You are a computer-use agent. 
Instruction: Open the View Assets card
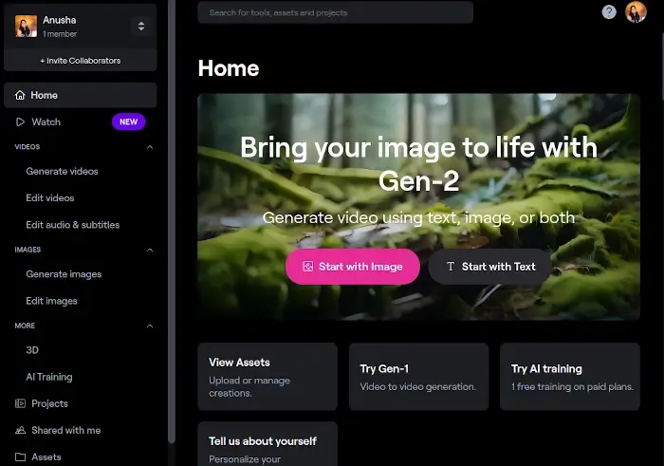(267, 377)
